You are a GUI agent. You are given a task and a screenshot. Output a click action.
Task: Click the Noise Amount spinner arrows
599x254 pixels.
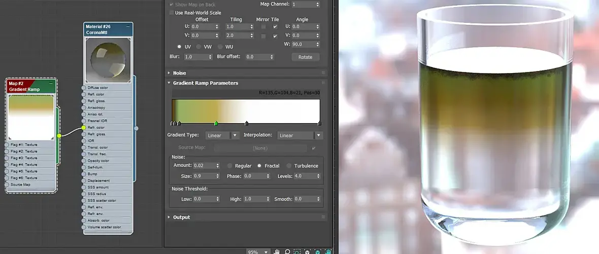coord(217,165)
